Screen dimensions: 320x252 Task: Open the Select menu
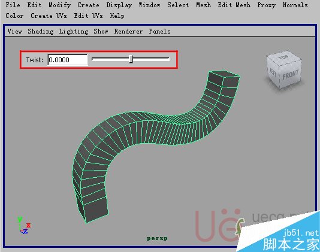(x=178, y=5)
